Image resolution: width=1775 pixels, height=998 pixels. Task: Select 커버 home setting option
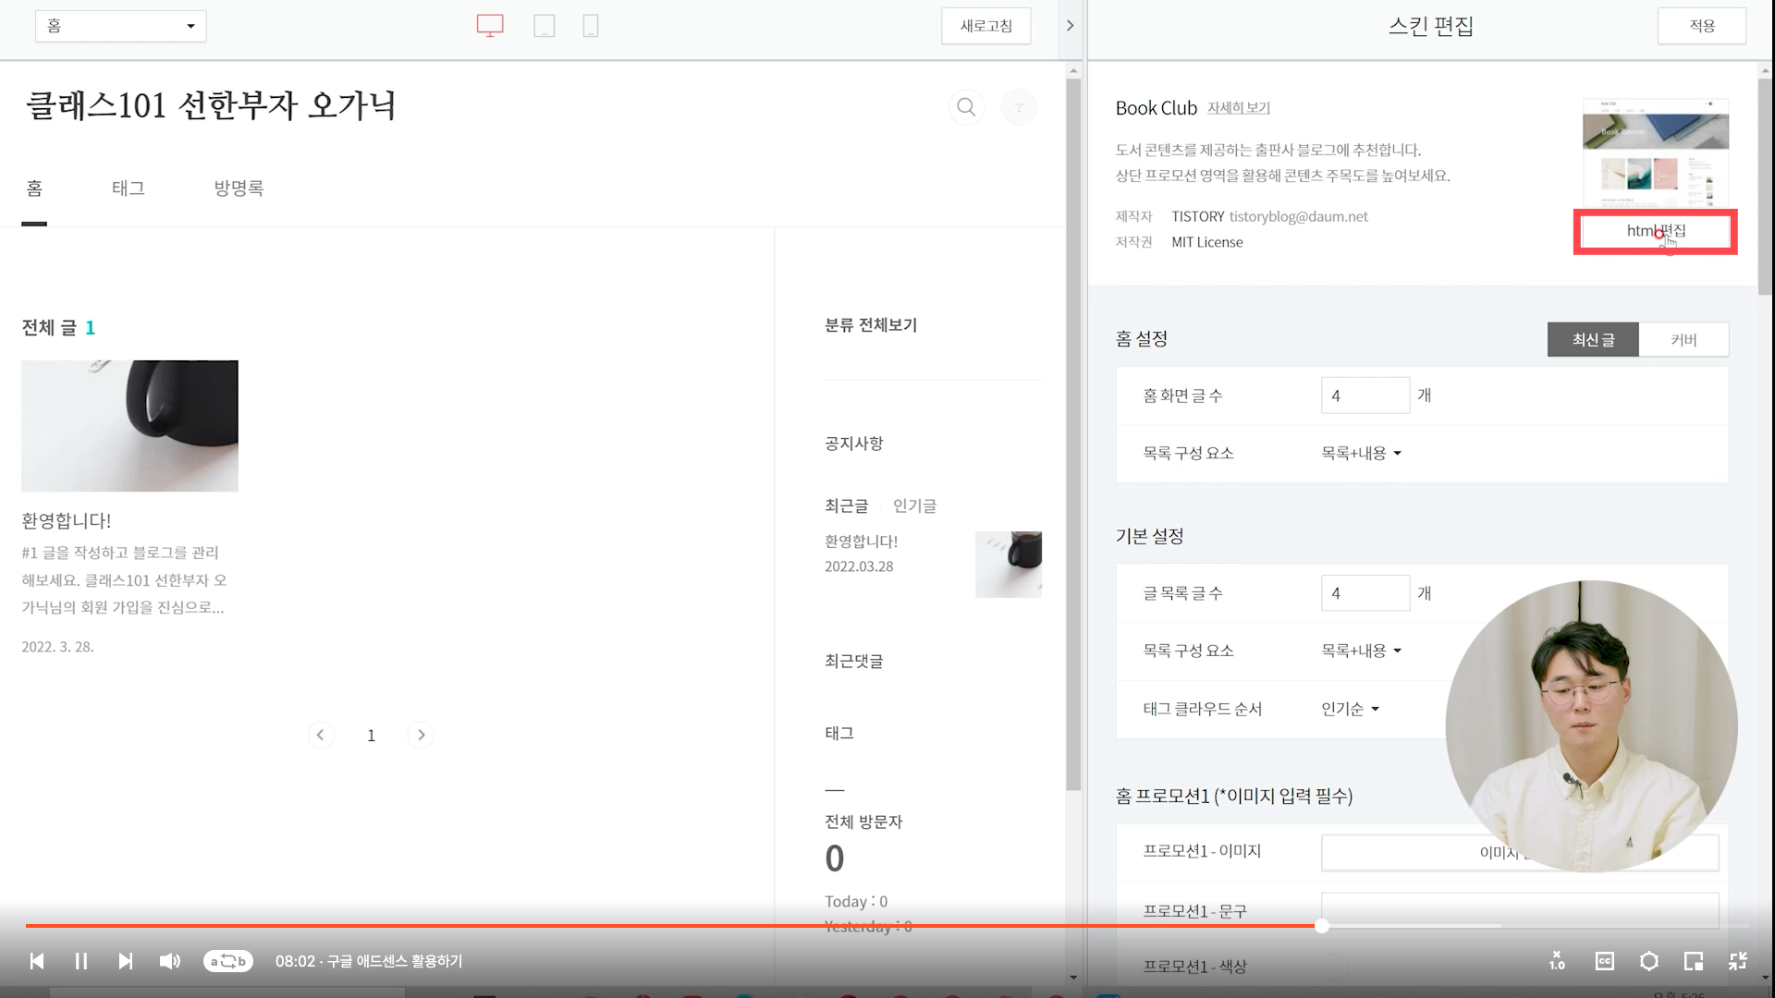click(1683, 340)
